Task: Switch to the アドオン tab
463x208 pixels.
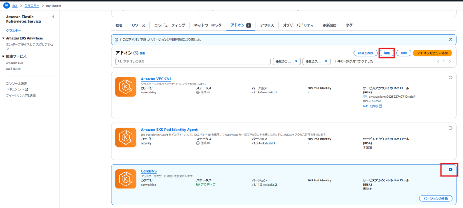Action: click(x=241, y=25)
